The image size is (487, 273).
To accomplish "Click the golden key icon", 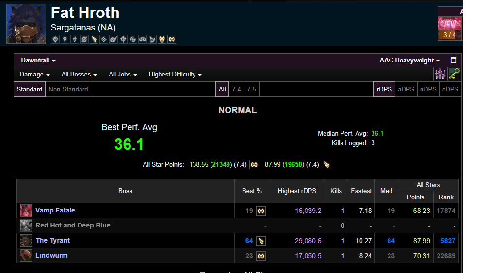I will point(454,74).
